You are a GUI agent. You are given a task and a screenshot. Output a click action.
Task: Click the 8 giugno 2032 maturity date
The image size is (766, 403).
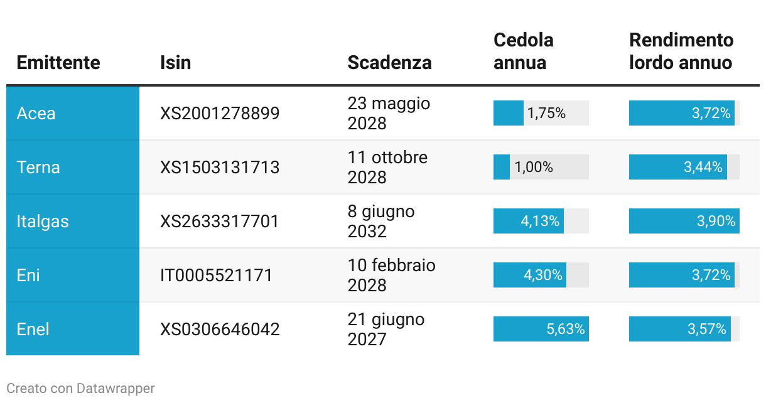click(381, 221)
